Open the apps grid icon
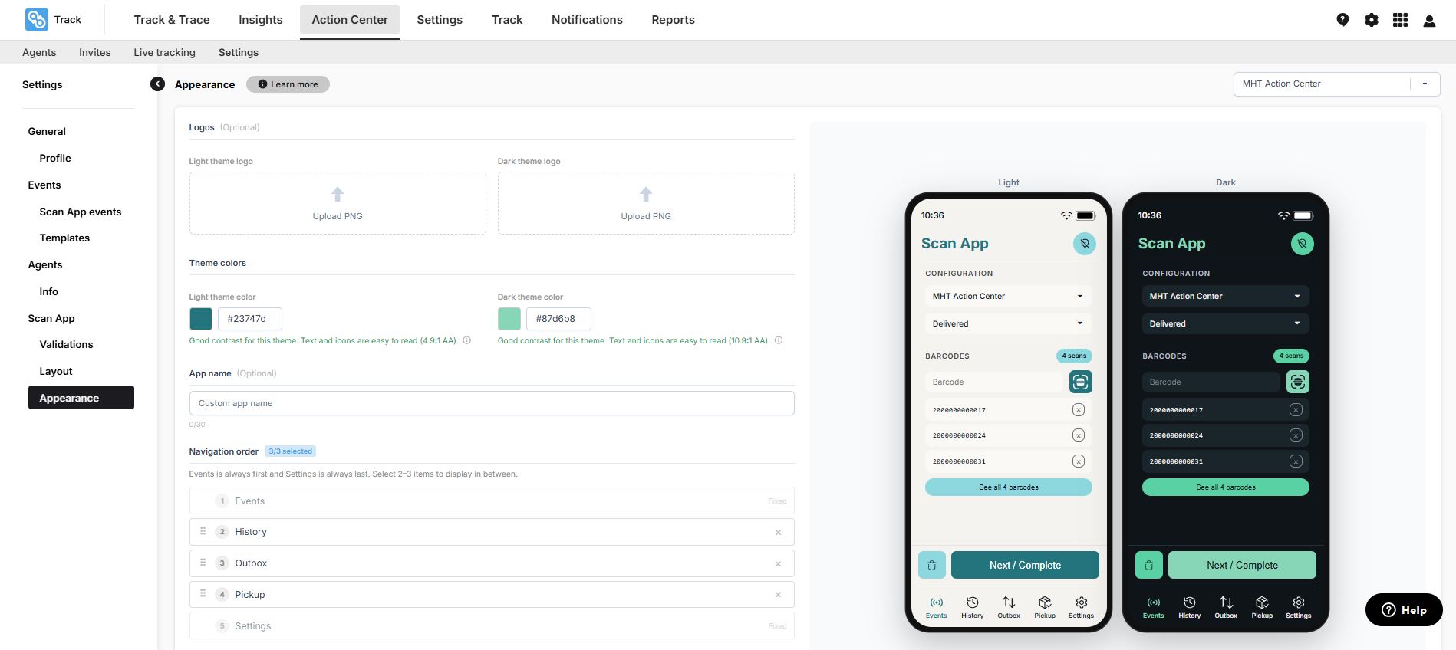1456x650 pixels. 1400,20
